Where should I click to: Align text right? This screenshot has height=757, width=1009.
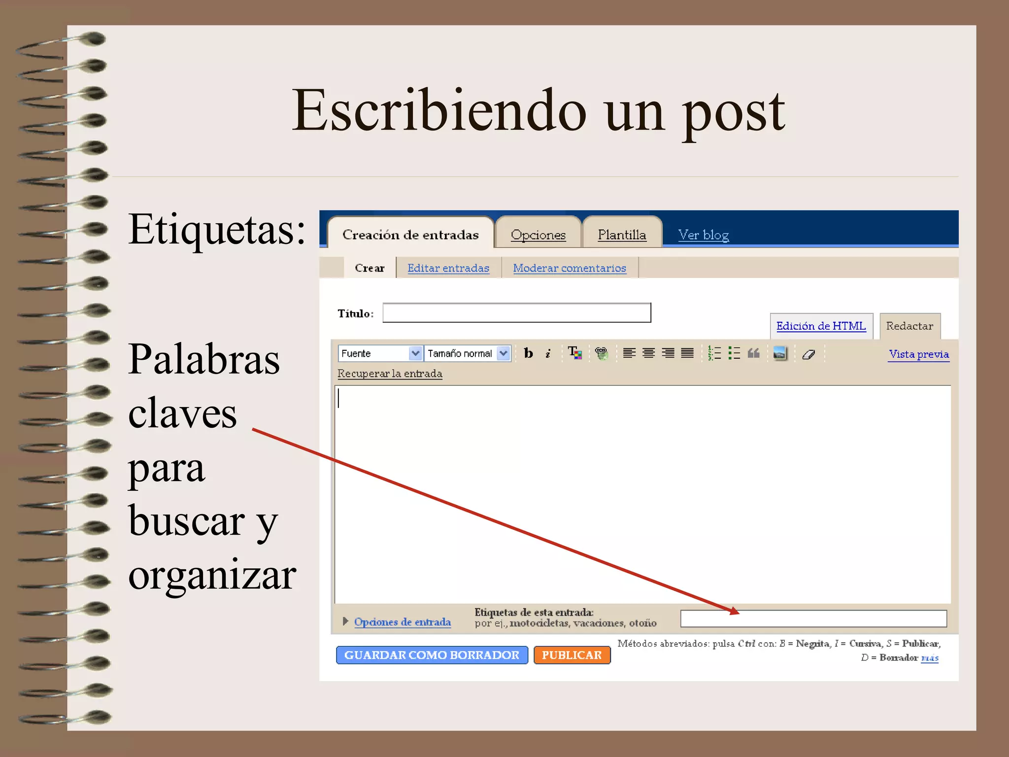click(668, 353)
